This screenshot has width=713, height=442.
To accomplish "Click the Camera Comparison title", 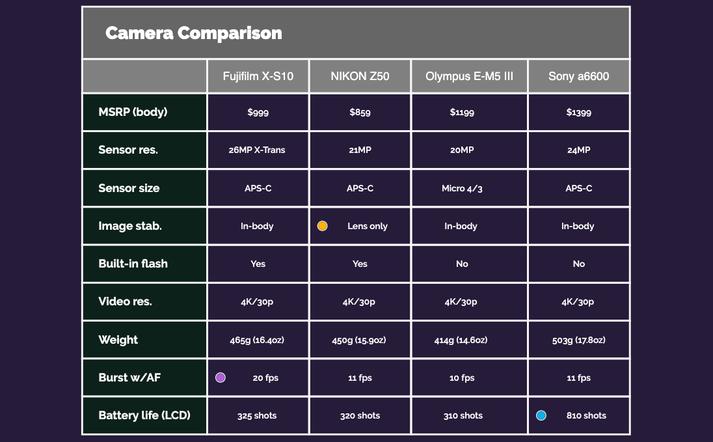I will pos(194,33).
